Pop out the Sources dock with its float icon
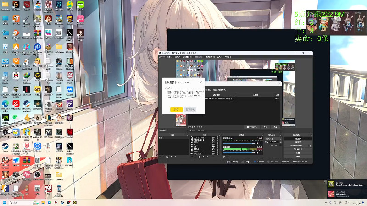The width and height of the screenshot is (367, 206). pos(220,135)
